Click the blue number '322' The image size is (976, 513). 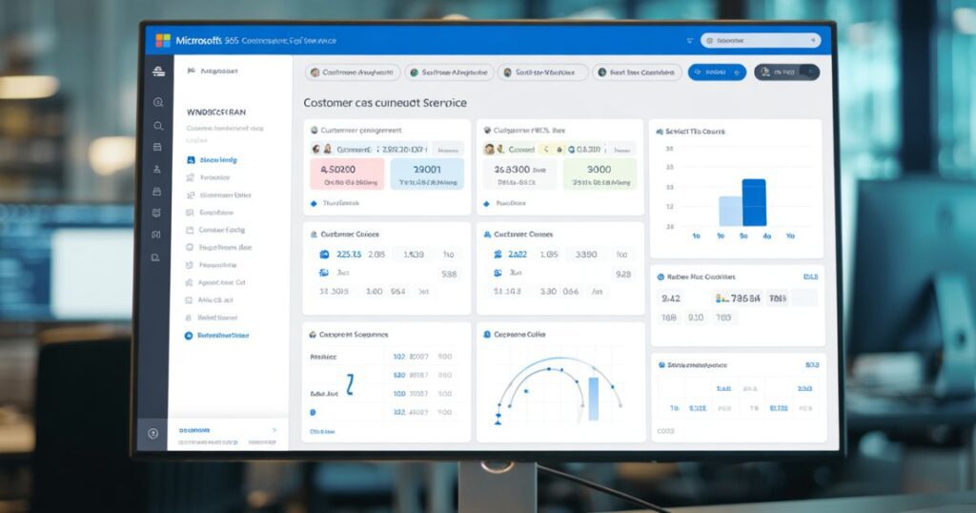399,412
